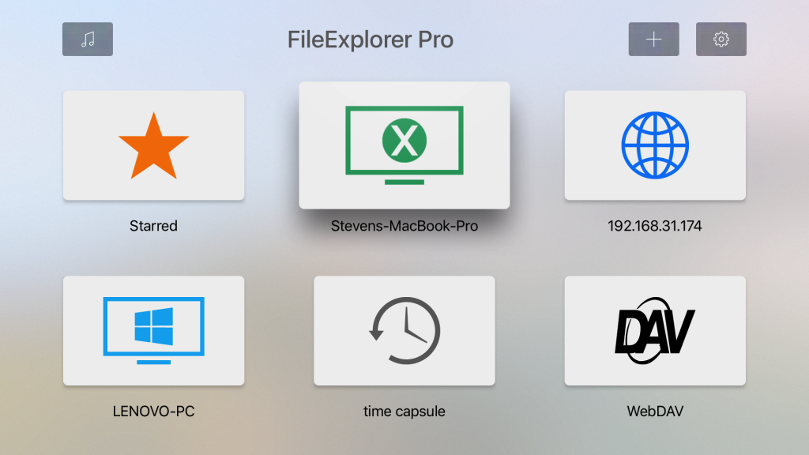The image size is (809, 455).
Task: Select the Windows monitor icon tile
Action: point(154,331)
